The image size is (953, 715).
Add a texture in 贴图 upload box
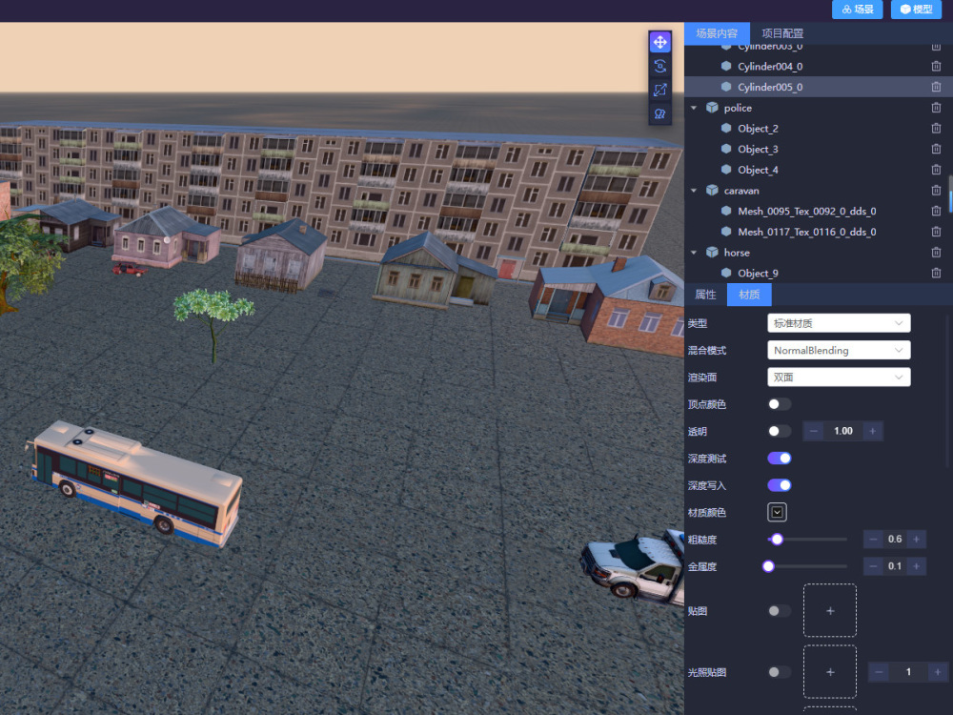(x=830, y=610)
